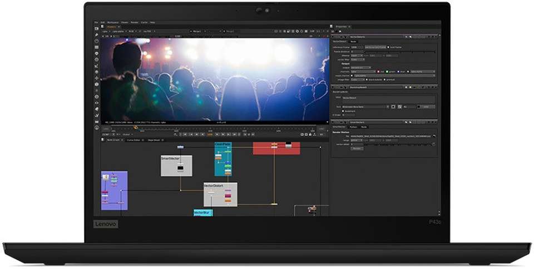
Task: Open the Image nodes toolbar icon
Action: pos(97,28)
